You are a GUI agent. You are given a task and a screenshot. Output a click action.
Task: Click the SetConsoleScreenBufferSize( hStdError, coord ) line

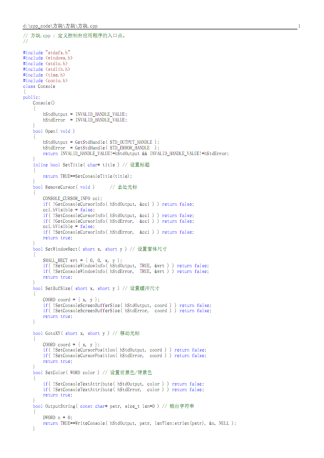tap(127, 311)
